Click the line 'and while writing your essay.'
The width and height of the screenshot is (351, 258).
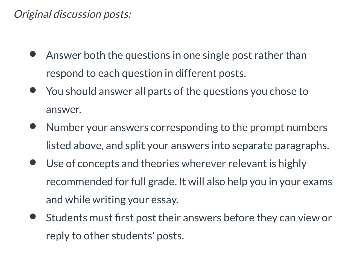click(x=112, y=200)
